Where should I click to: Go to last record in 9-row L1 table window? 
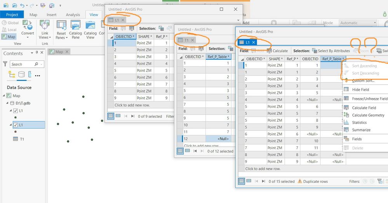[133, 116]
